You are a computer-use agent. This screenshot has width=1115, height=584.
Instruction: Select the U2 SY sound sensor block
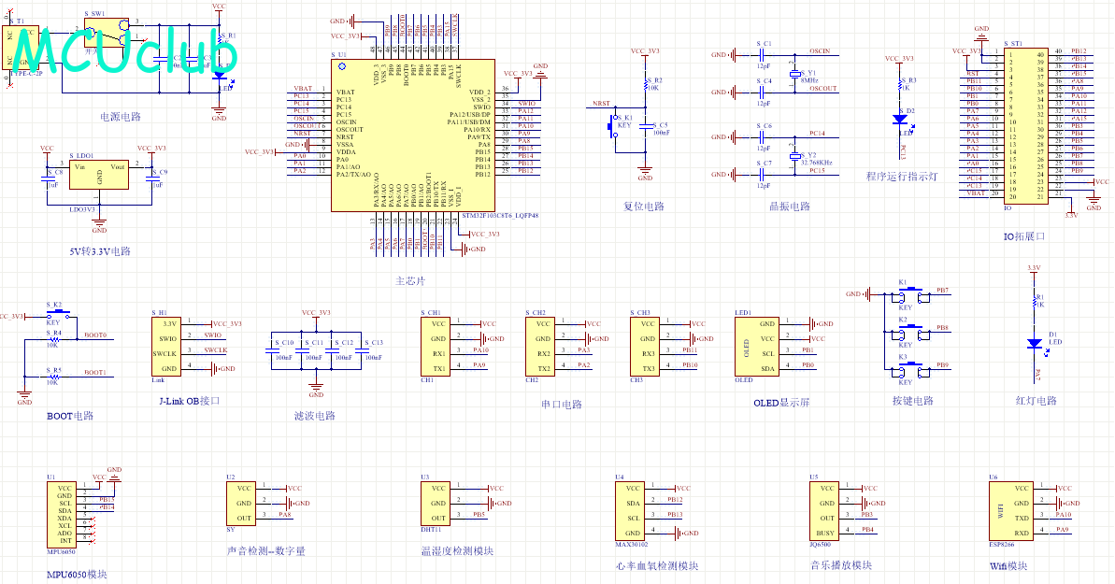coord(241,504)
